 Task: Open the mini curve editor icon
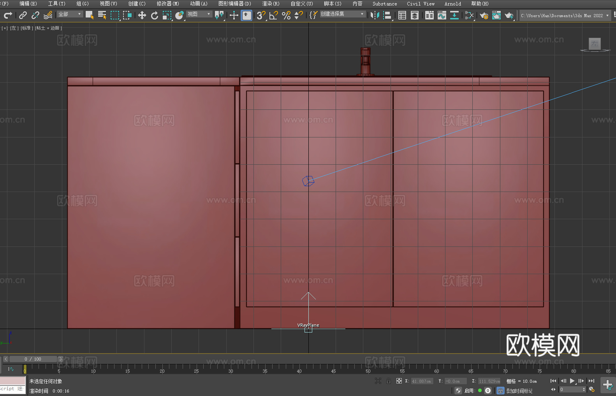pos(11,369)
